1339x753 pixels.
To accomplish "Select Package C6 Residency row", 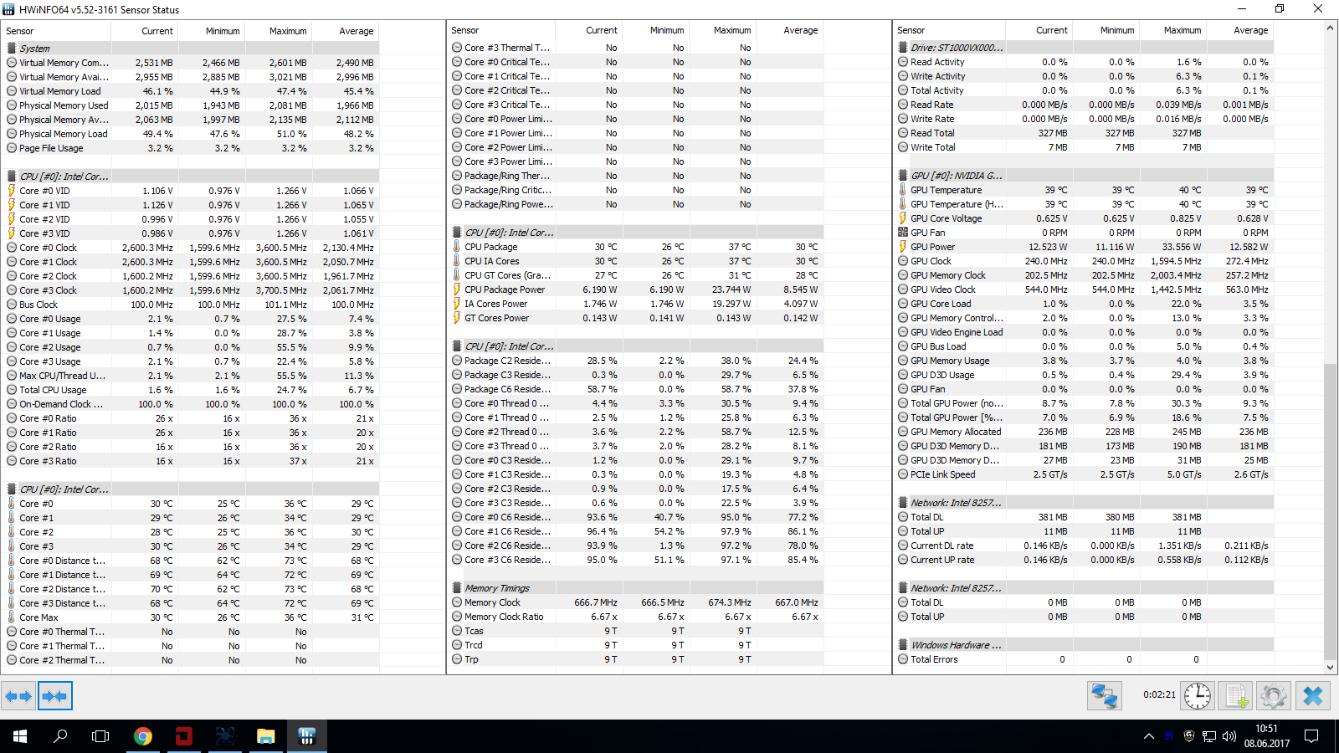I will click(636, 389).
